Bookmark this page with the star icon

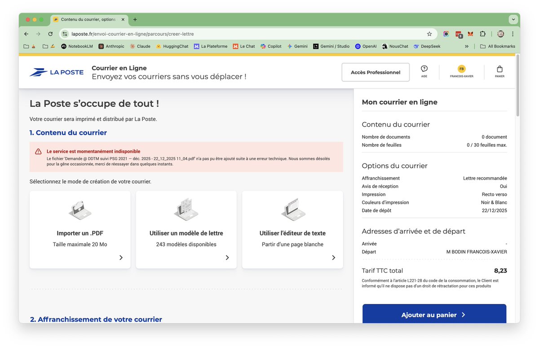(x=429, y=34)
